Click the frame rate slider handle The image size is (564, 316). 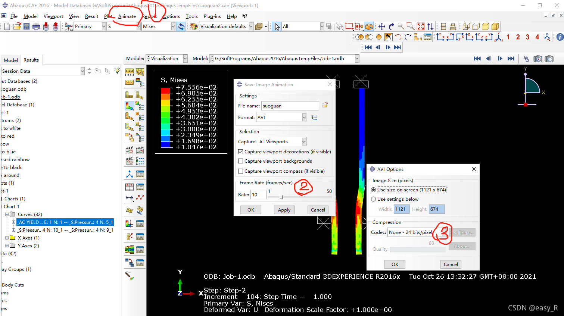click(x=281, y=197)
